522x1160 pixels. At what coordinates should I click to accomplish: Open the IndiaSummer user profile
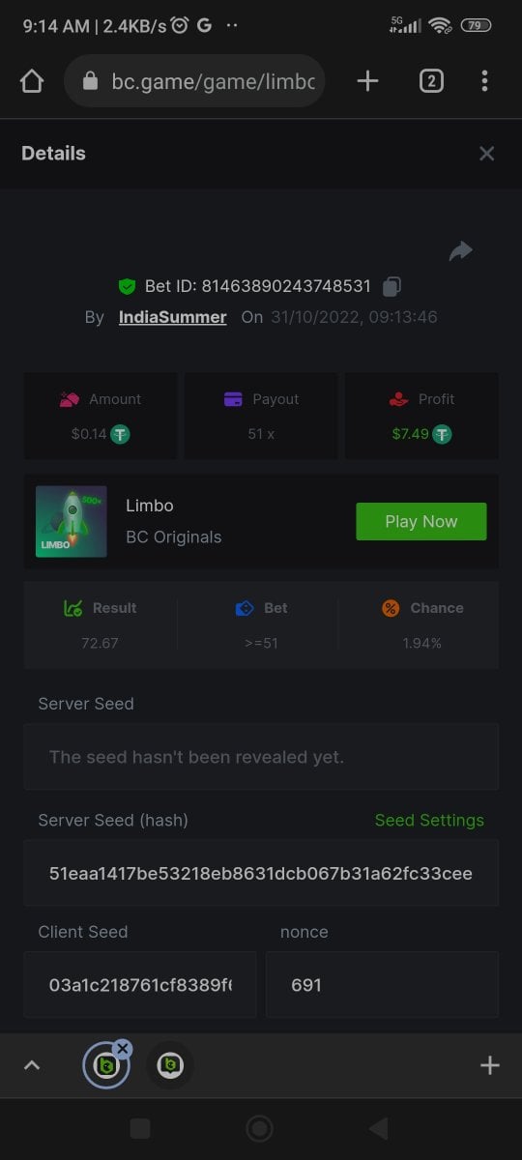click(x=172, y=317)
